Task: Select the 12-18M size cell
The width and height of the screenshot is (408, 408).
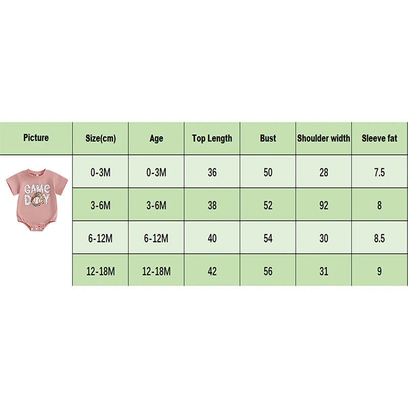Action: tap(100, 271)
